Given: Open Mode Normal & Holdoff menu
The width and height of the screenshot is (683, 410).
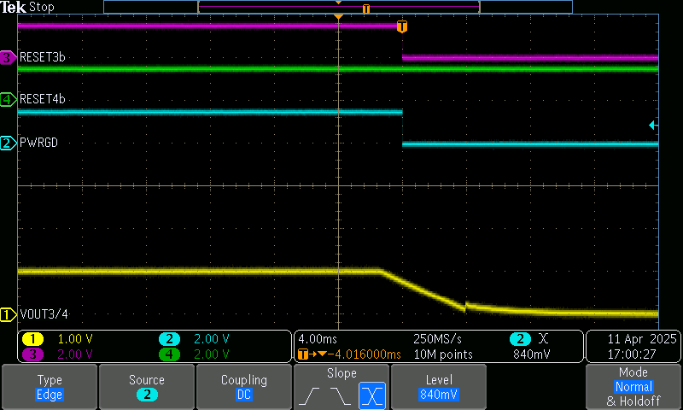Looking at the screenshot, I should point(633,387).
